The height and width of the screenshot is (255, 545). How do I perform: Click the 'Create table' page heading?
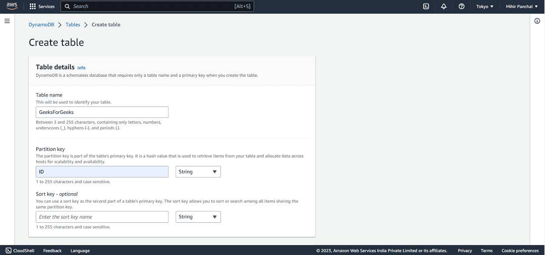(56, 43)
